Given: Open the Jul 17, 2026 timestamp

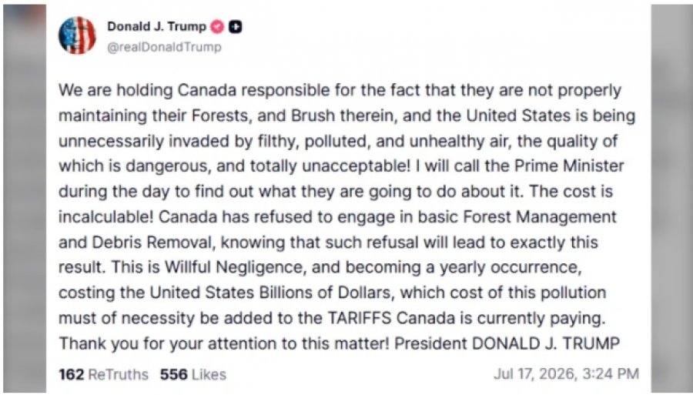Looking at the screenshot, I should (566, 373).
